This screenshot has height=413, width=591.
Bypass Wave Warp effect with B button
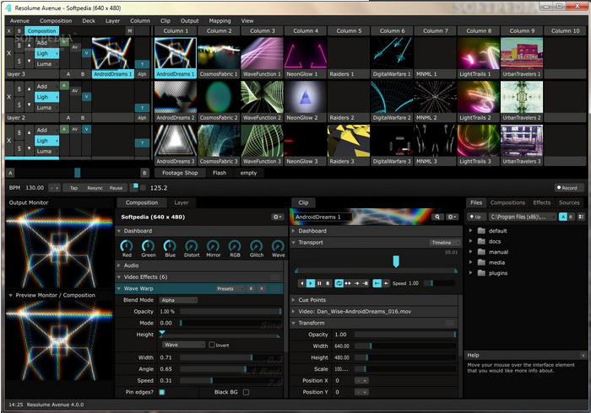[251, 288]
